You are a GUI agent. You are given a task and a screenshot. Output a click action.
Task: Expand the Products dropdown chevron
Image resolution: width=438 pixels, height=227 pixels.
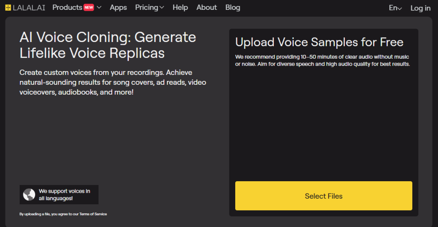click(x=99, y=8)
